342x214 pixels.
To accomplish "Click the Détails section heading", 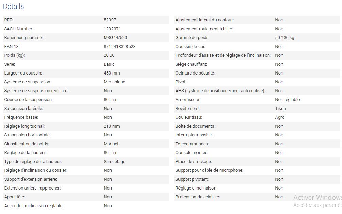I will [x=14, y=6].
